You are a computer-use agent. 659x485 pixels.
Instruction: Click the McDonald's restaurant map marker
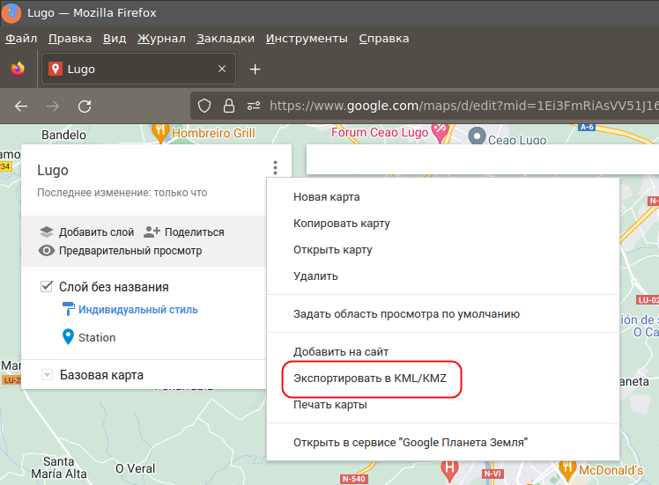tap(567, 471)
